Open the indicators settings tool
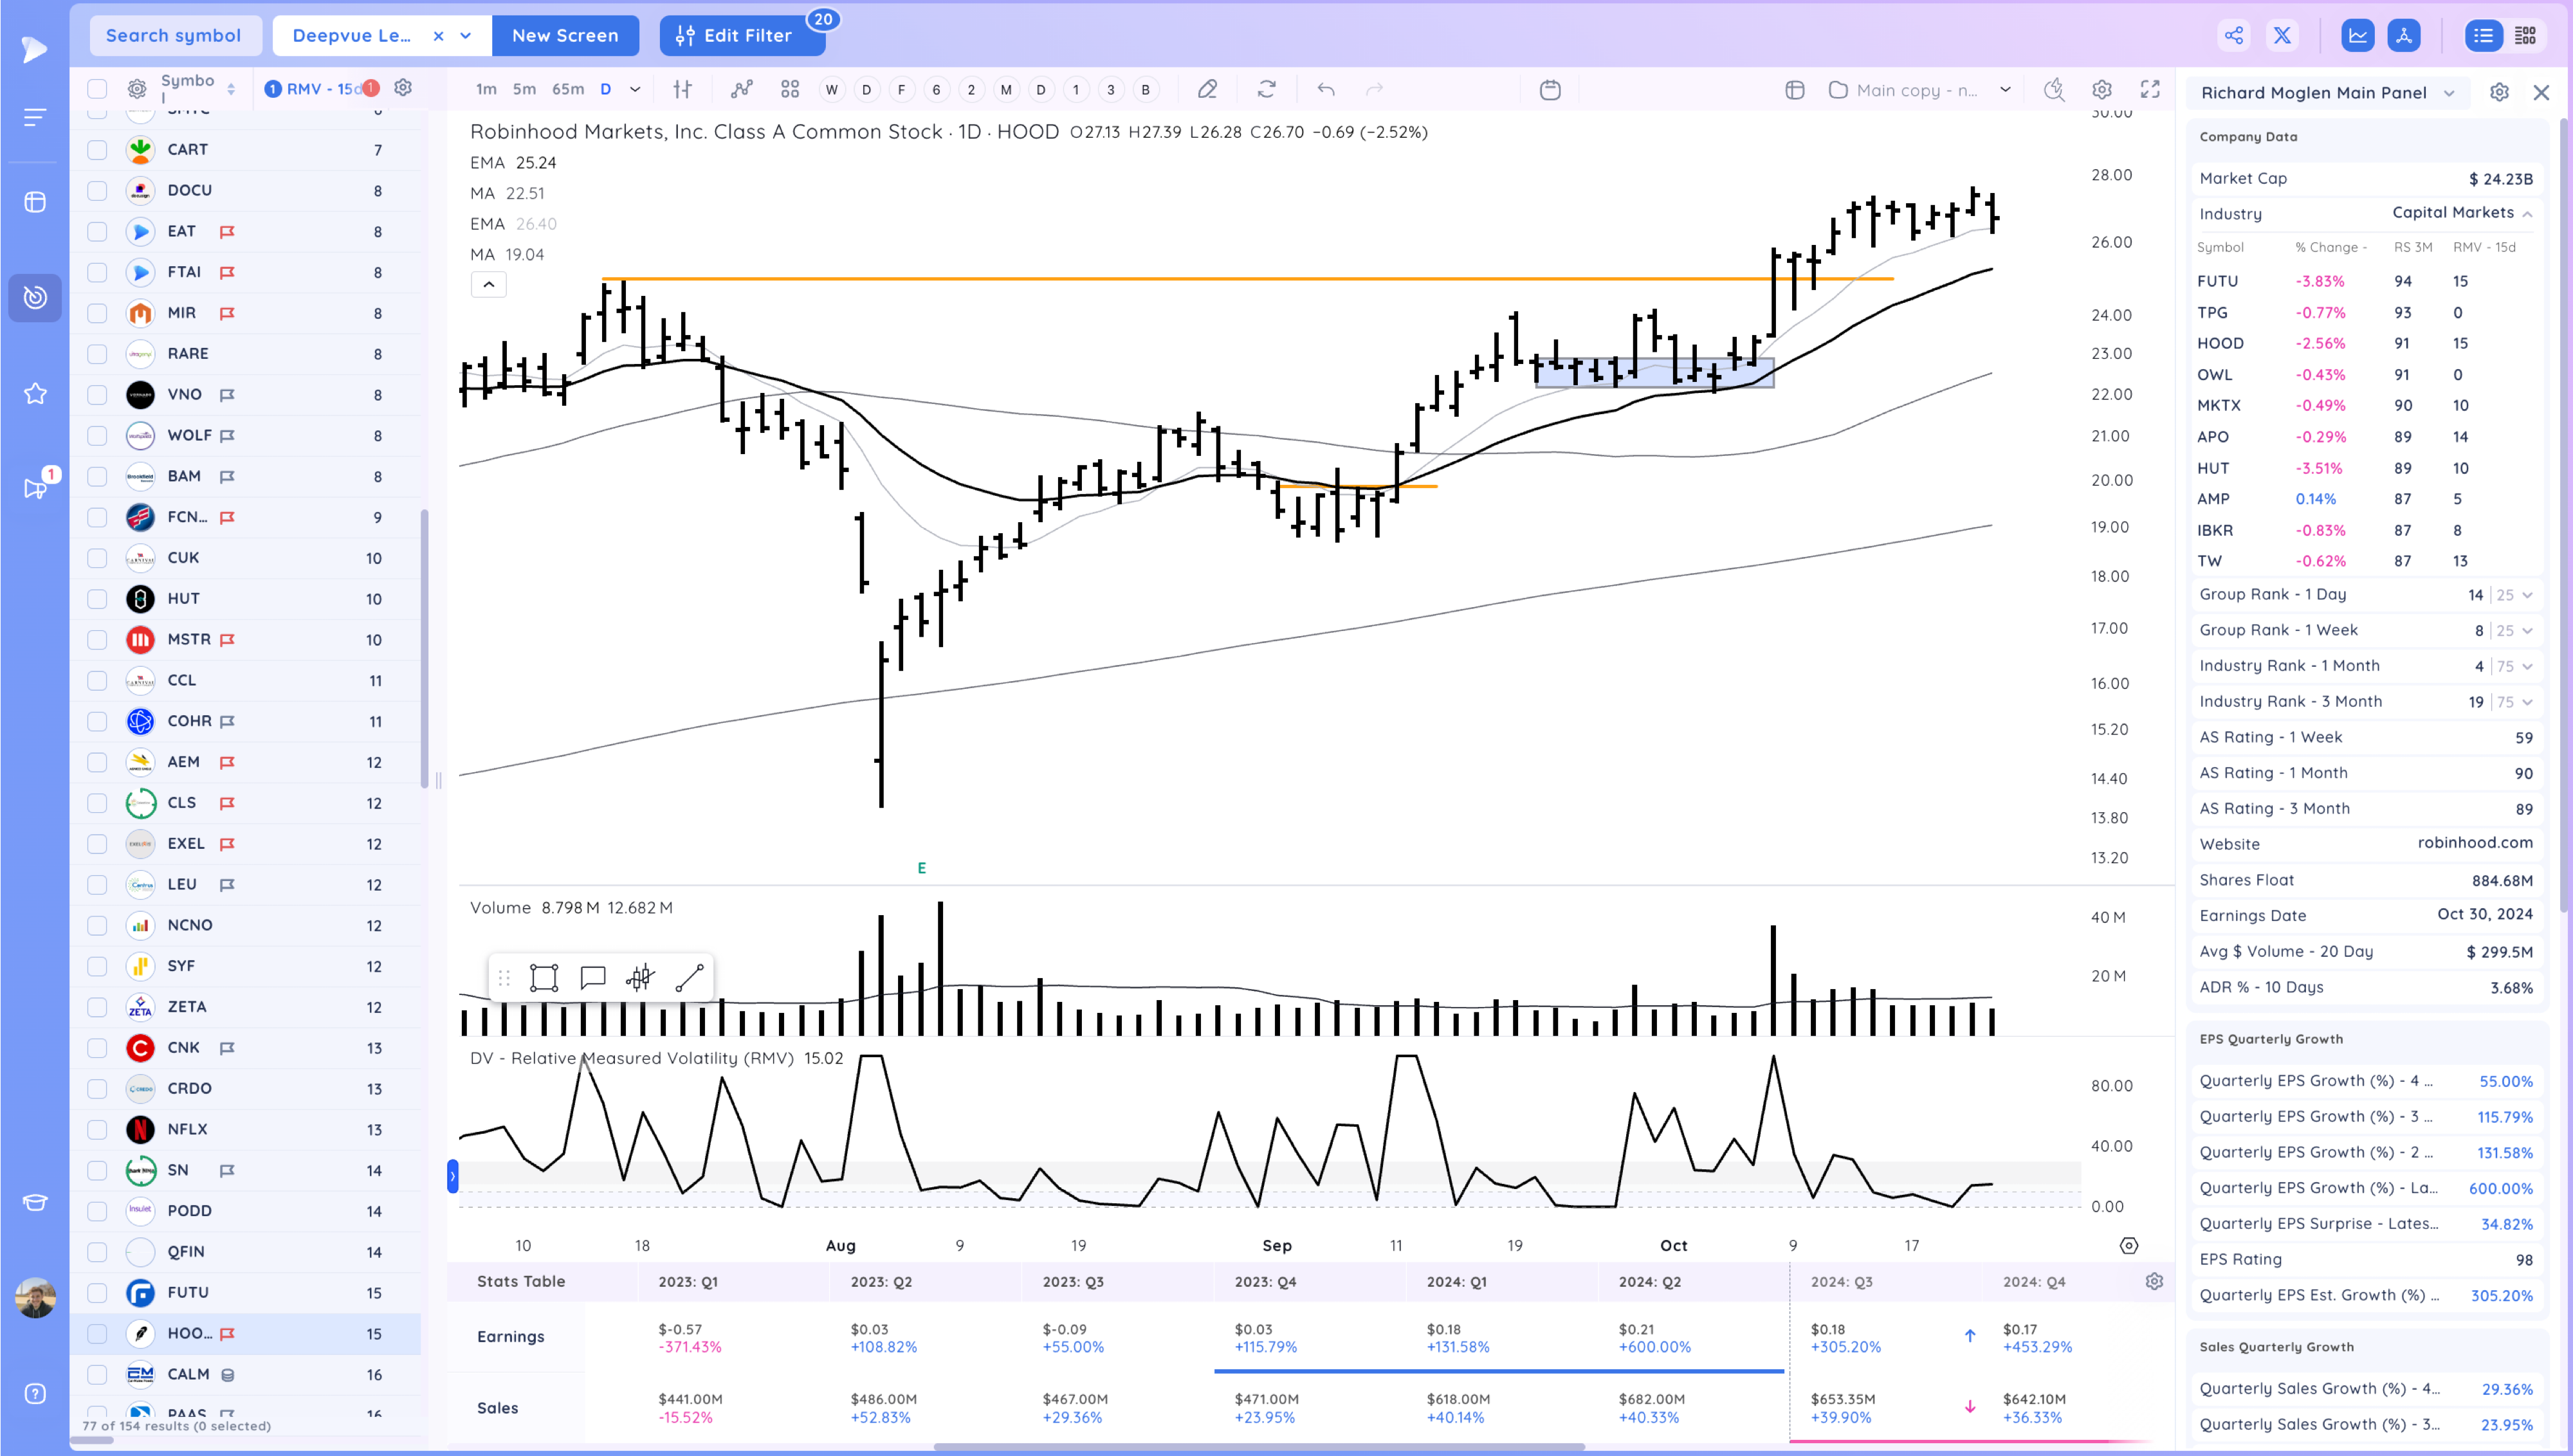This screenshot has width=2573, height=1456. pos(684,89)
